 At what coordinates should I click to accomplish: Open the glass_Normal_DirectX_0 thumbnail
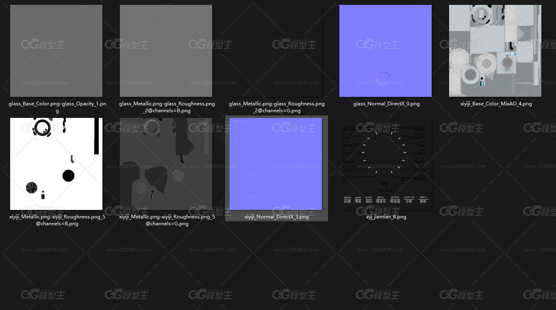pos(385,51)
